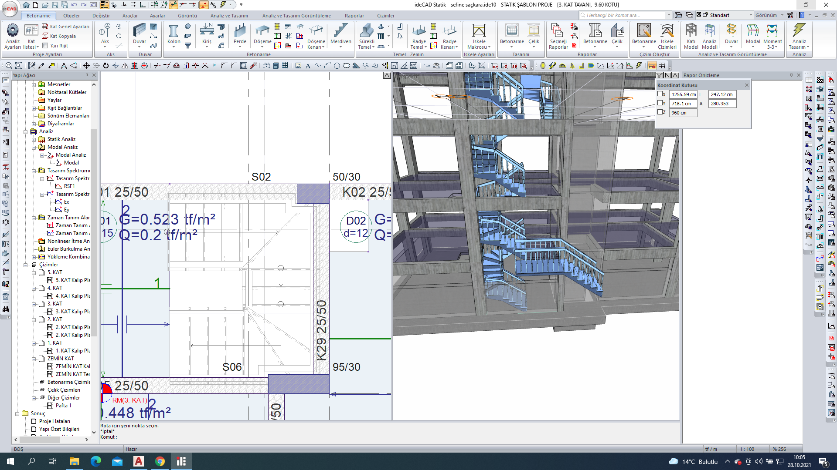Select the Kolon column tool

(x=174, y=36)
